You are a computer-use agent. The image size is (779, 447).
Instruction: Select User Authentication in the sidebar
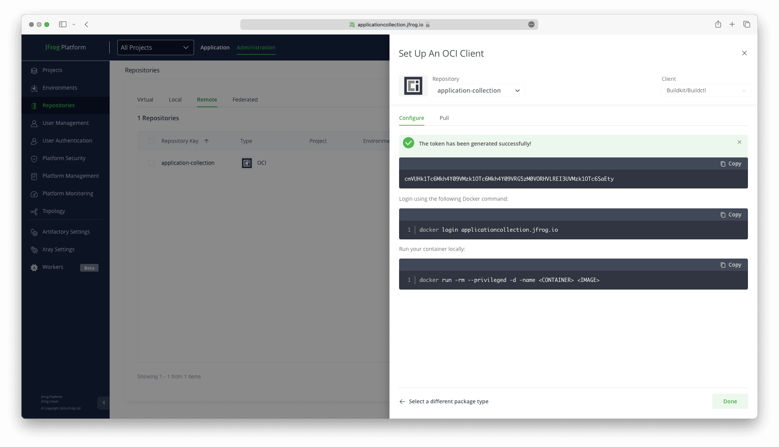point(67,141)
